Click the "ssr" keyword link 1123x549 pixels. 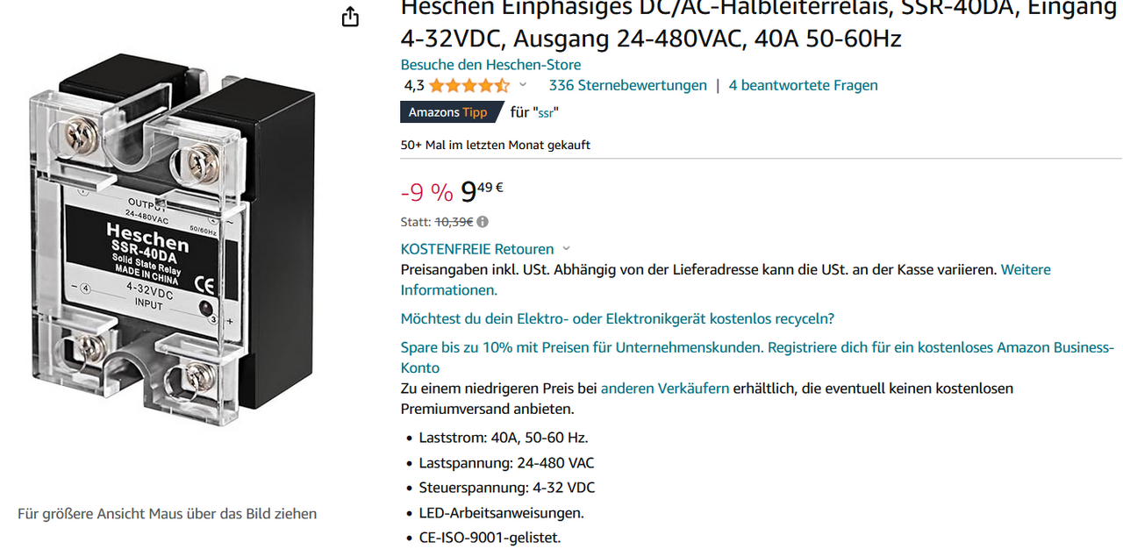pyautogui.click(x=546, y=112)
